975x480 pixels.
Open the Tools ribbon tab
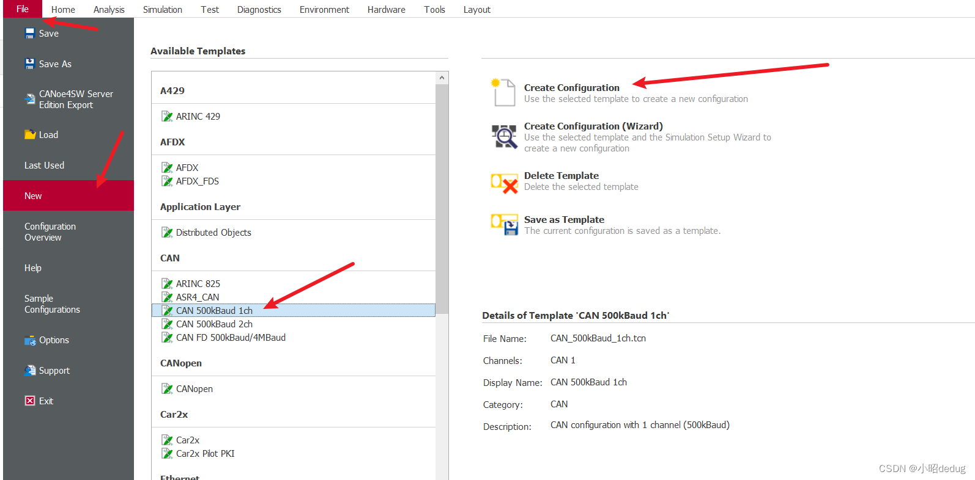(x=434, y=10)
